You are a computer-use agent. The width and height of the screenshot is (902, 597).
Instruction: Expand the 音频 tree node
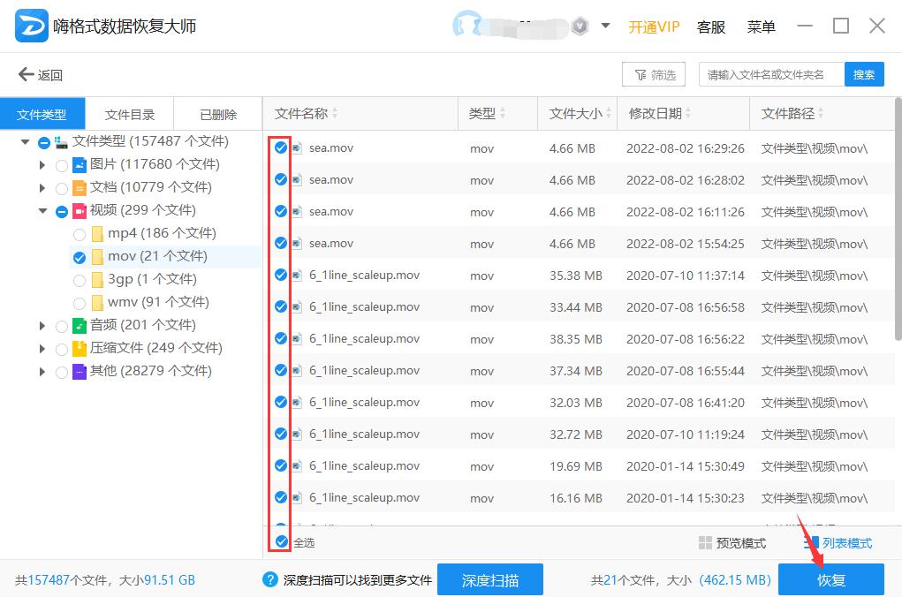click(42, 324)
